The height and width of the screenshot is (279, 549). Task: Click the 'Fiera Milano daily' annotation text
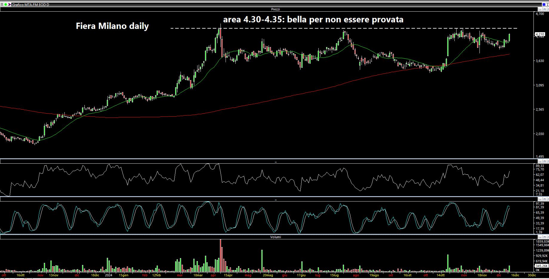112,26
